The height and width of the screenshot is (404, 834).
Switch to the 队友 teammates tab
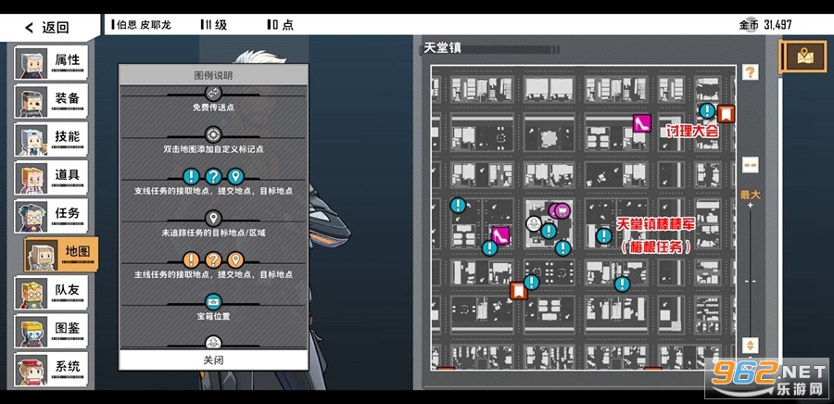point(51,292)
